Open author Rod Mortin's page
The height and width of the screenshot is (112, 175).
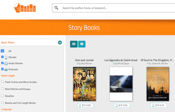pos(85,63)
